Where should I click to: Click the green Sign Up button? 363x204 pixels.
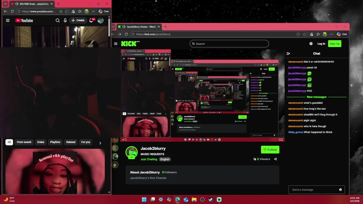(335, 44)
